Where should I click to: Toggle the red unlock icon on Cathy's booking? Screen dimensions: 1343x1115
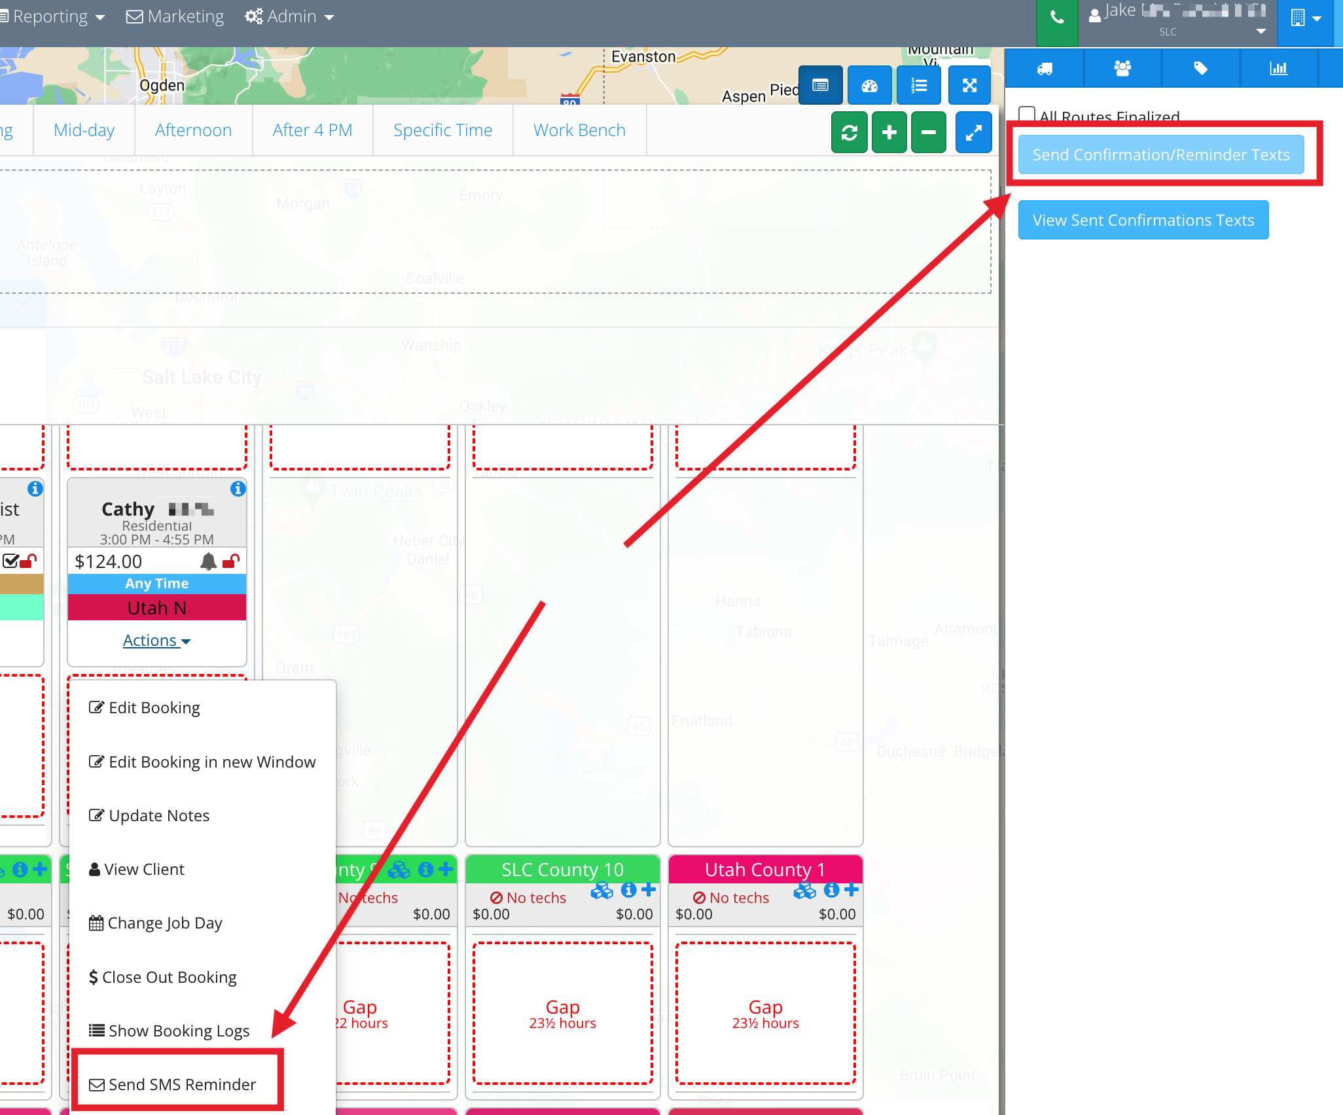(231, 561)
